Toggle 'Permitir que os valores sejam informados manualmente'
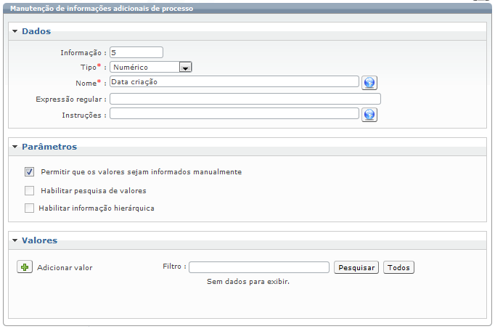The height and width of the screenshot is (329, 495). (x=29, y=171)
